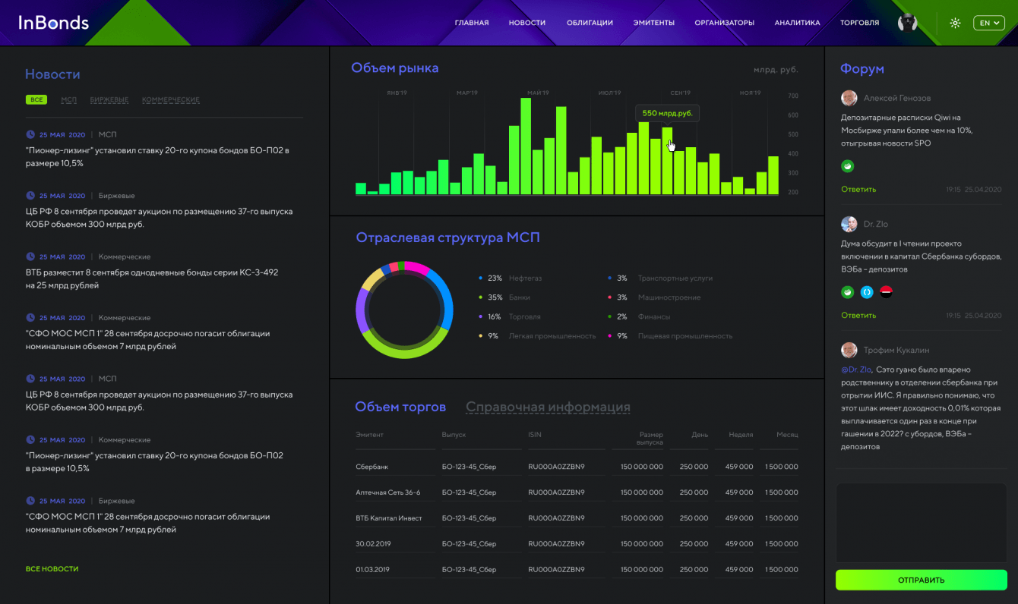The height and width of the screenshot is (604, 1018).
Task: Click Dr. Zlo's forum avatar
Action: click(x=849, y=224)
